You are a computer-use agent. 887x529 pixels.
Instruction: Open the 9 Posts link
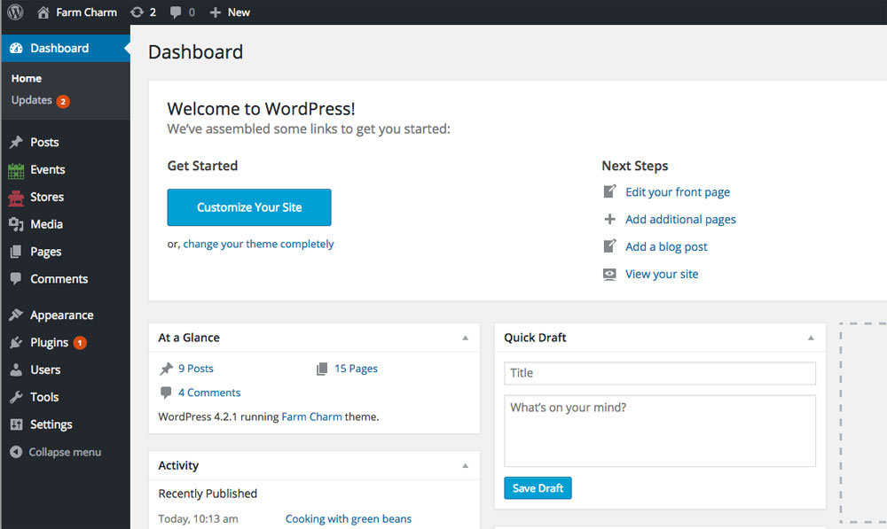point(196,369)
